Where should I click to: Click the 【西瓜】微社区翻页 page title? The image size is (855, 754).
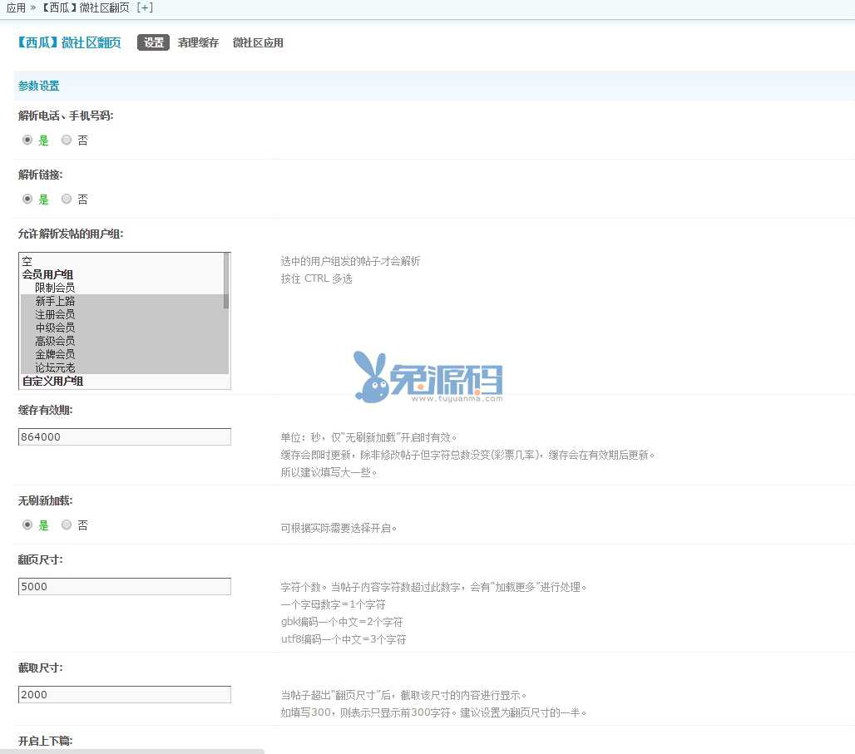pyautogui.click(x=70, y=42)
